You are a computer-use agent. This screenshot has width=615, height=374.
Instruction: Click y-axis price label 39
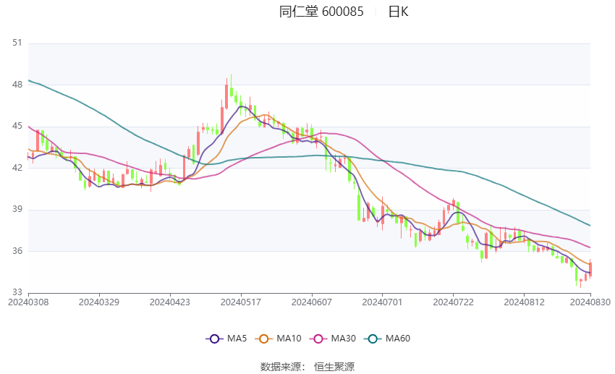click(x=17, y=209)
